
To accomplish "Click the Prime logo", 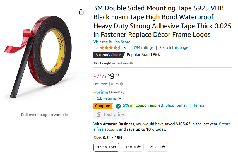I will point(101,92).
